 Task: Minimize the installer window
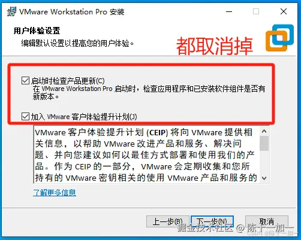point(229,11)
